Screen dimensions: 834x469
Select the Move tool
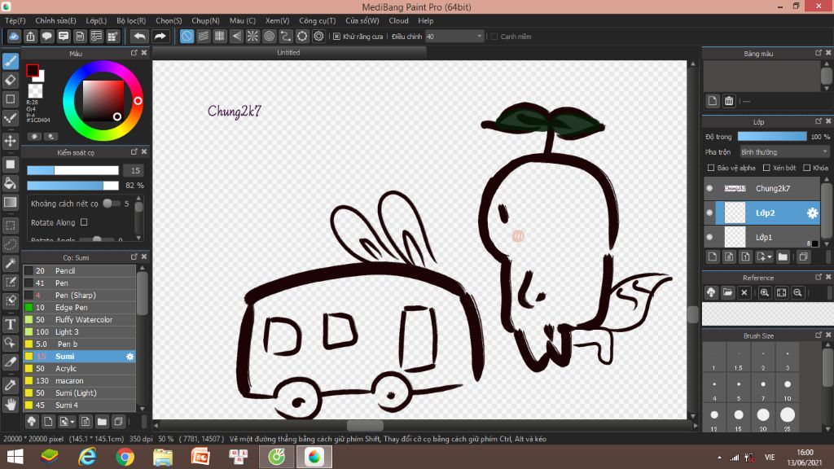point(11,141)
